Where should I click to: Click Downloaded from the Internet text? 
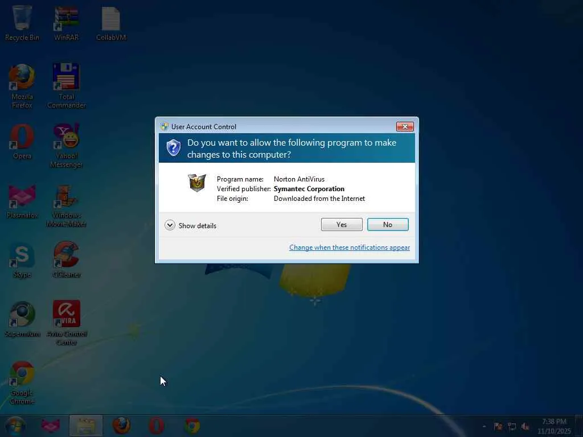coord(319,199)
